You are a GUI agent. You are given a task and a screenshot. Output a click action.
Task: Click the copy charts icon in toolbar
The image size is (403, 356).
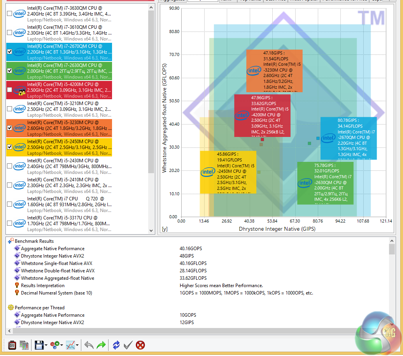click(x=24, y=345)
